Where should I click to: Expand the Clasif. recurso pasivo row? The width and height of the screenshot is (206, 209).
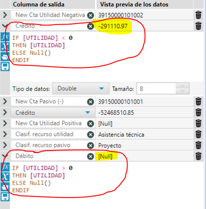[x=5, y=145]
